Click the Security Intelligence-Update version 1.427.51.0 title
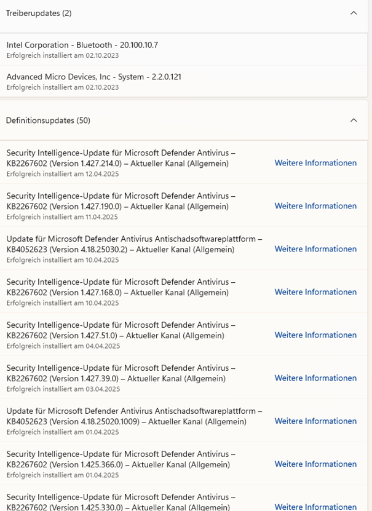The width and height of the screenshot is (372, 511). coord(121,330)
